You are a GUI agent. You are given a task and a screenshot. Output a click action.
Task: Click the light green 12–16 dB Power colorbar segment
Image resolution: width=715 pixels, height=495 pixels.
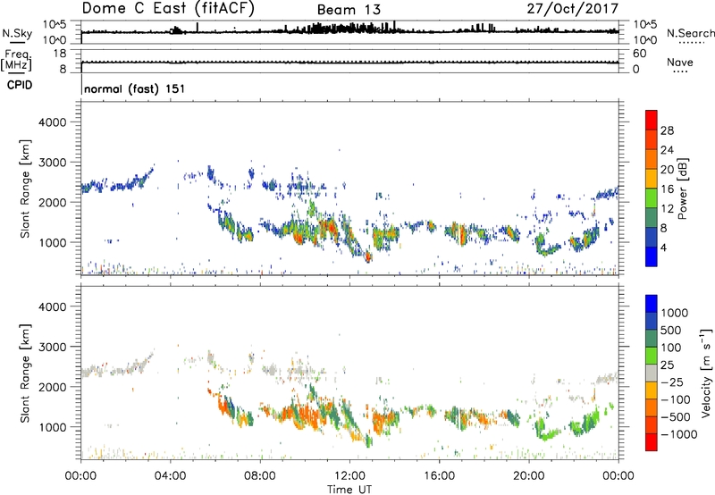pyautogui.click(x=652, y=197)
